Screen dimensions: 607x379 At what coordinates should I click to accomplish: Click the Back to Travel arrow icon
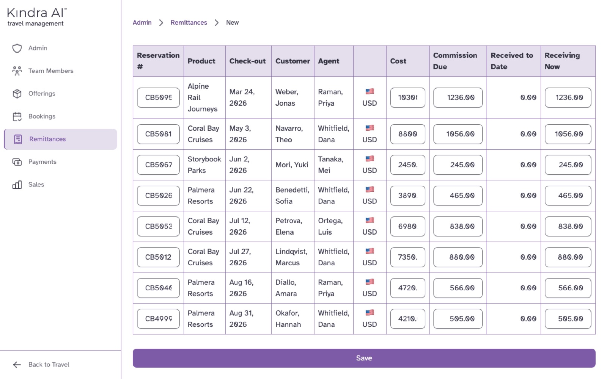(17, 365)
